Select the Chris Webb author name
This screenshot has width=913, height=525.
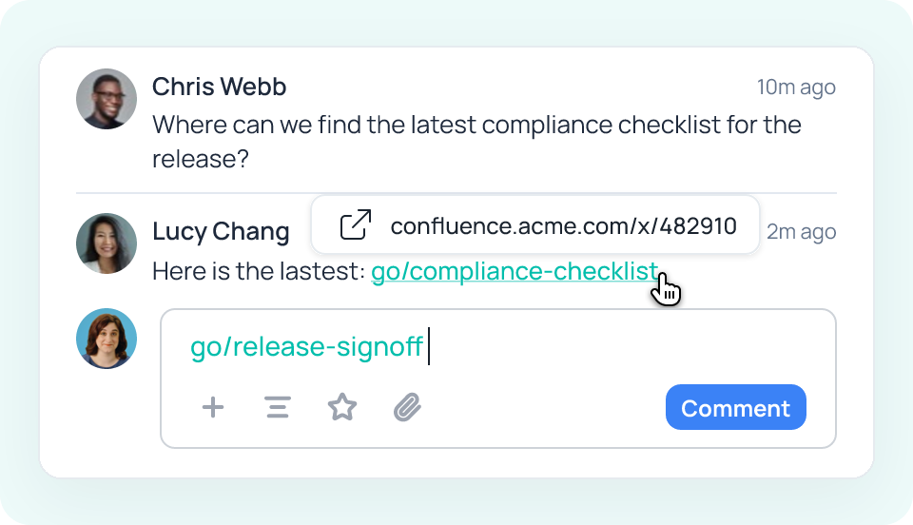tap(219, 87)
